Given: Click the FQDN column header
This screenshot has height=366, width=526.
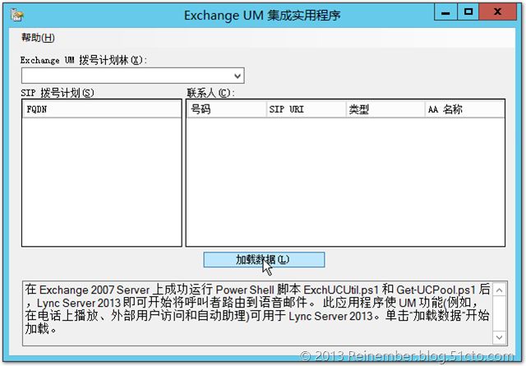Looking at the screenshot, I should coord(102,109).
